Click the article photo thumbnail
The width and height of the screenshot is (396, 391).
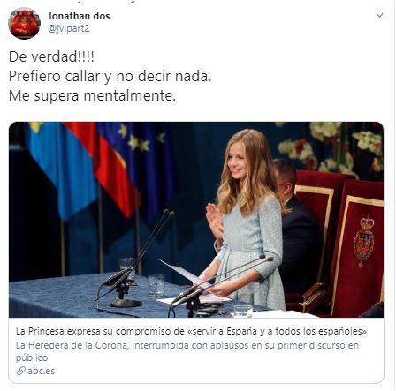[196, 220]
